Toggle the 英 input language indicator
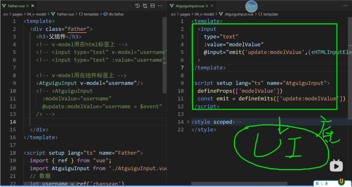This screenshot has width=352, height=187. point(317,184)
